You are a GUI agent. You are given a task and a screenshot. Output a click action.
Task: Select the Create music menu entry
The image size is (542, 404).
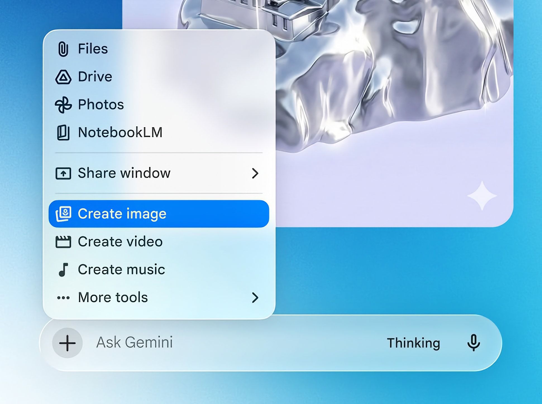tap(121, 270)
